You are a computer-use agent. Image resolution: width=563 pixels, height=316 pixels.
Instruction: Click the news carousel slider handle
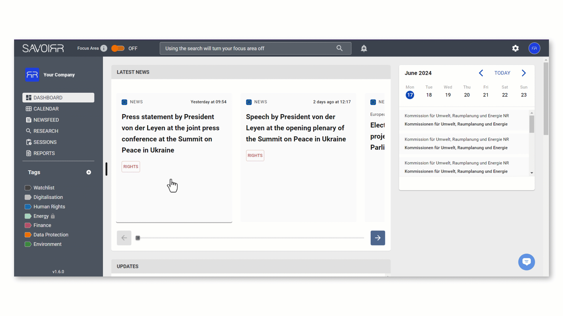(x=138, y=238)
